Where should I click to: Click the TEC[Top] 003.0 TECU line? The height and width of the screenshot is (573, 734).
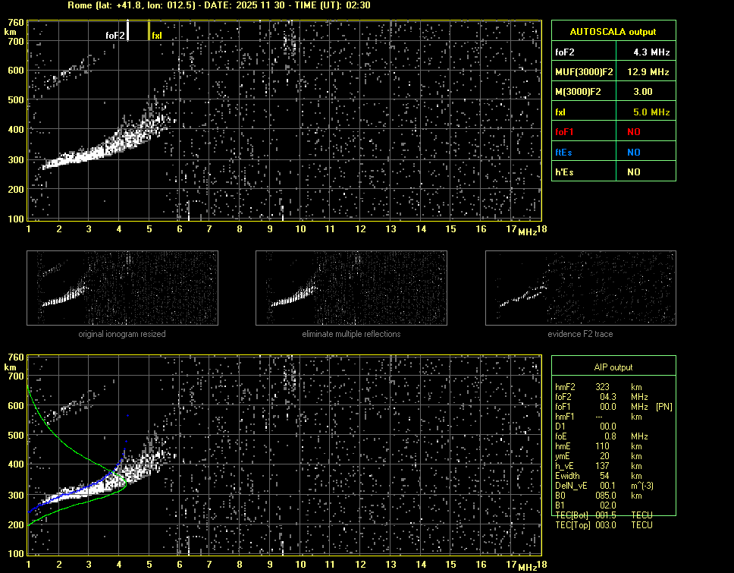(x=603, y=525)
